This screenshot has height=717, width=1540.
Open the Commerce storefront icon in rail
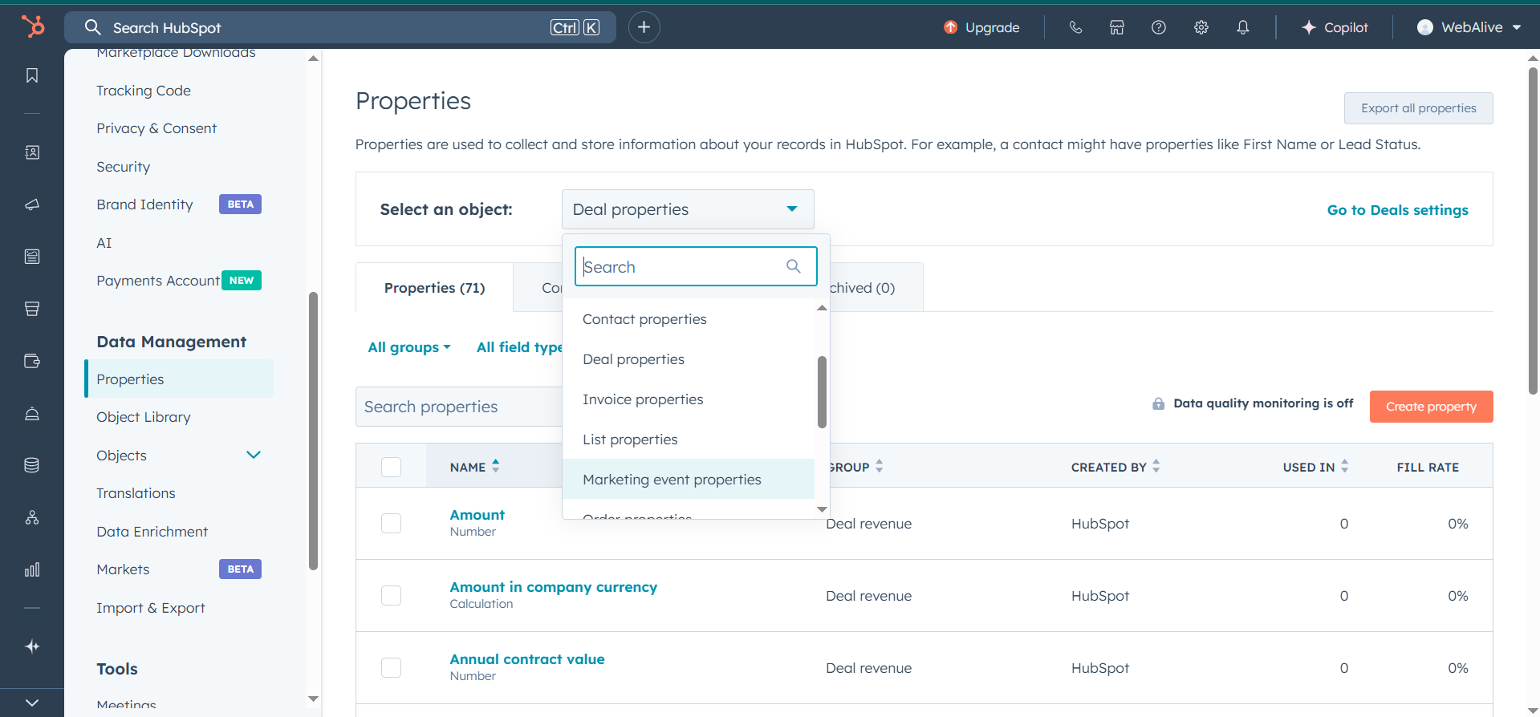(x=32, y=309)
